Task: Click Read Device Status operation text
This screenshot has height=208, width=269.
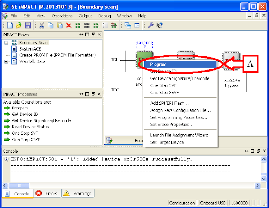Action: 30,127
